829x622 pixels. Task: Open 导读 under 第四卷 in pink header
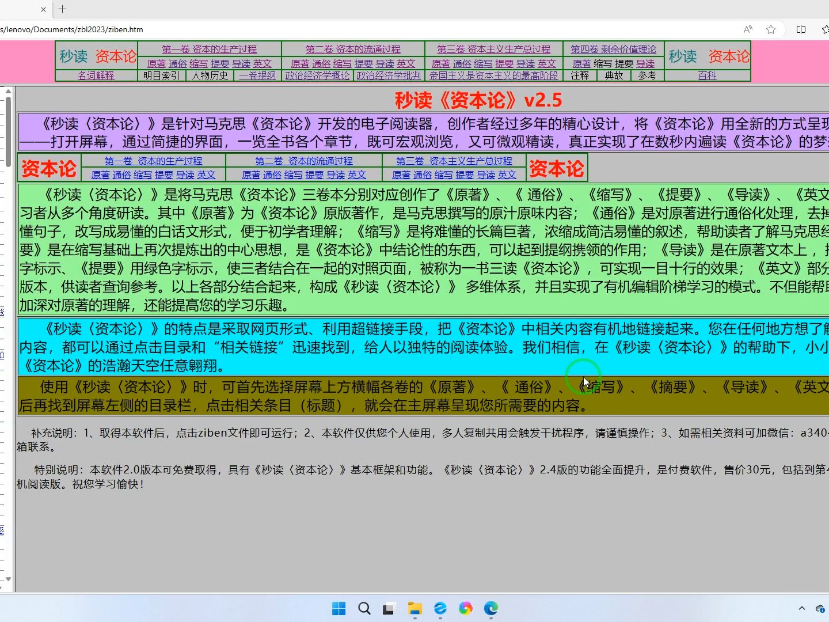click(645, 63)
